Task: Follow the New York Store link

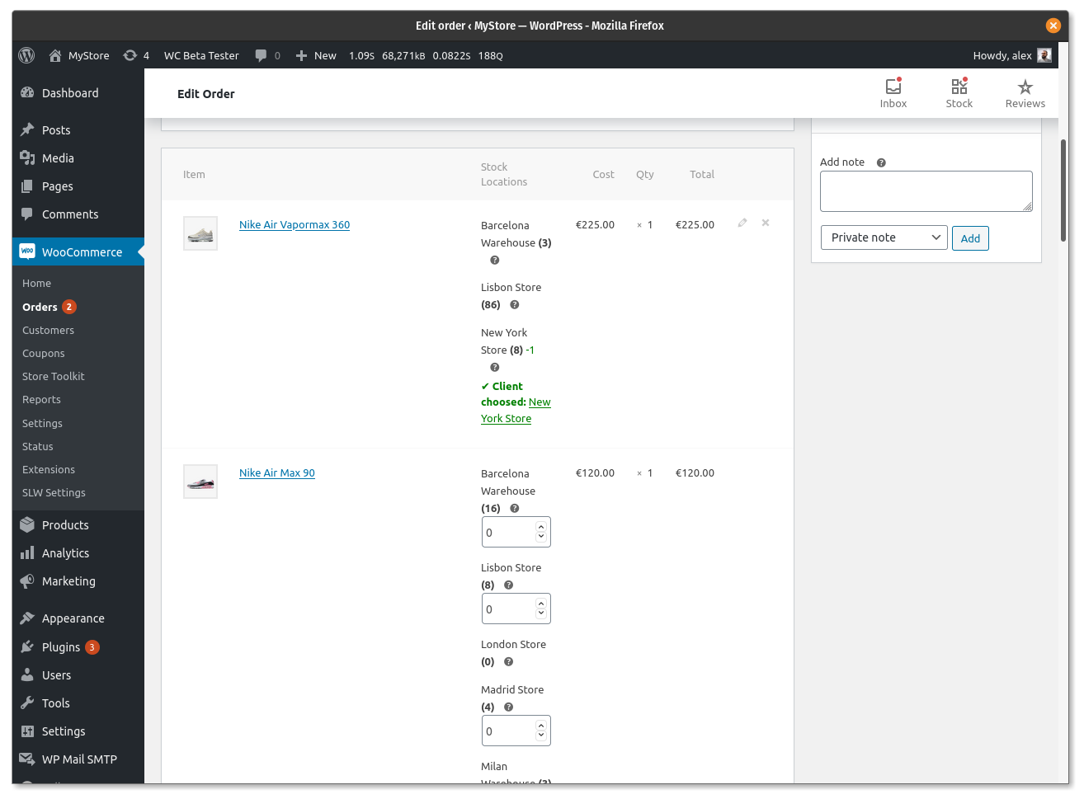Action: tap(516, 411)
